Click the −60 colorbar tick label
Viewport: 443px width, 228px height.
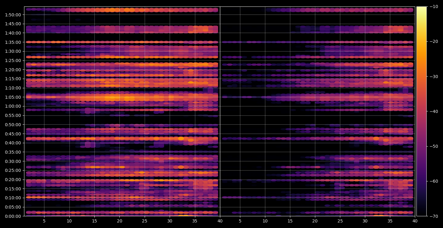click(433, 181)
